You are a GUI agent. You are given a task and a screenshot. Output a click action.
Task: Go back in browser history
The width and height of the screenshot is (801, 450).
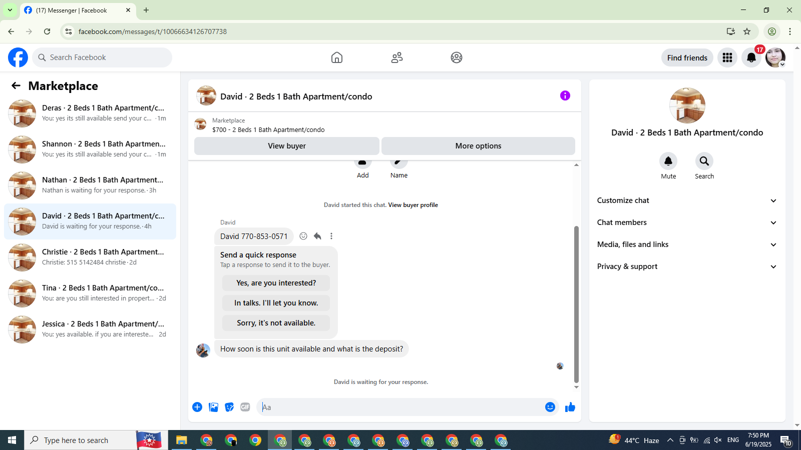(x=11, y=31)
